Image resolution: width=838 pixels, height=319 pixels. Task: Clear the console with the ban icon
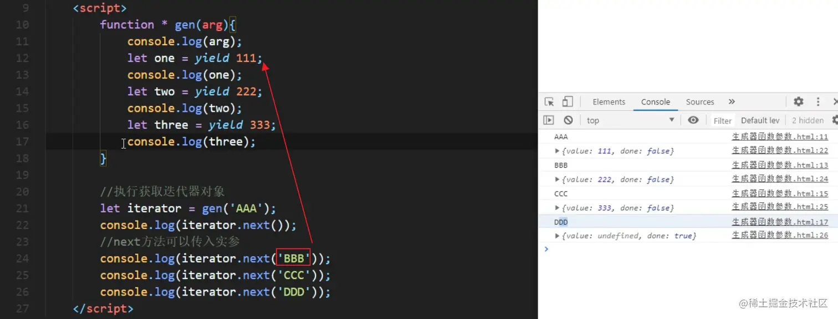[x=568, y=120]
